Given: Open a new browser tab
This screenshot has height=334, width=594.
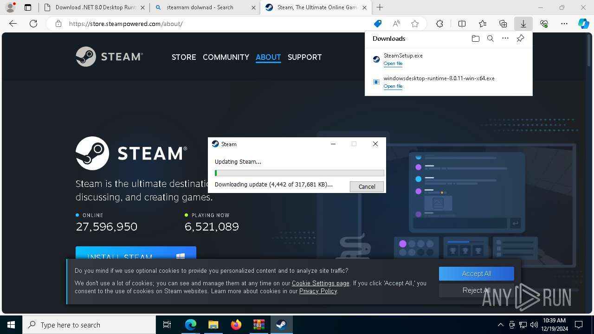Looking at the screenshot, I should (380, 7).
